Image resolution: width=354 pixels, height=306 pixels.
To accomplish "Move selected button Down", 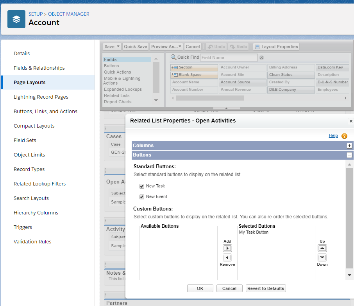I will pyautogui.click(x=322, y=257).
